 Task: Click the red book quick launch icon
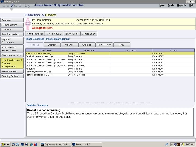35,144
